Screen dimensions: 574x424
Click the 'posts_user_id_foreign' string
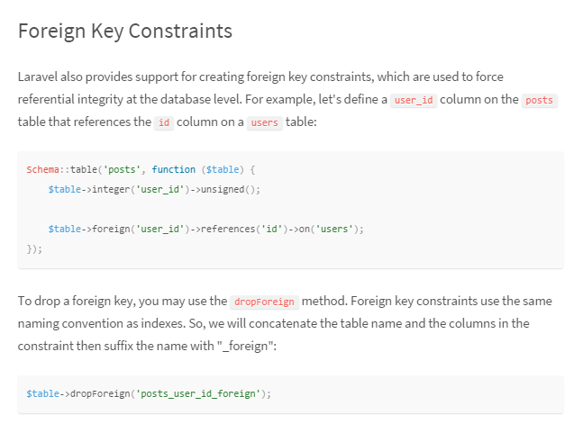click(198, 393)
